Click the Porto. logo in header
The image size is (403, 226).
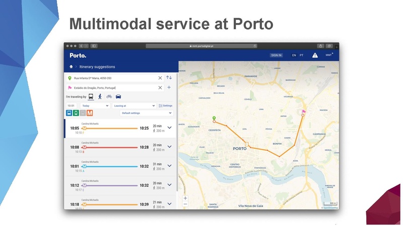78,55
